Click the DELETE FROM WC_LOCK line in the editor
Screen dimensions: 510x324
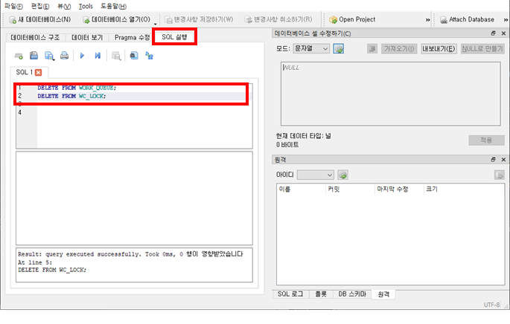coord(71,96)
